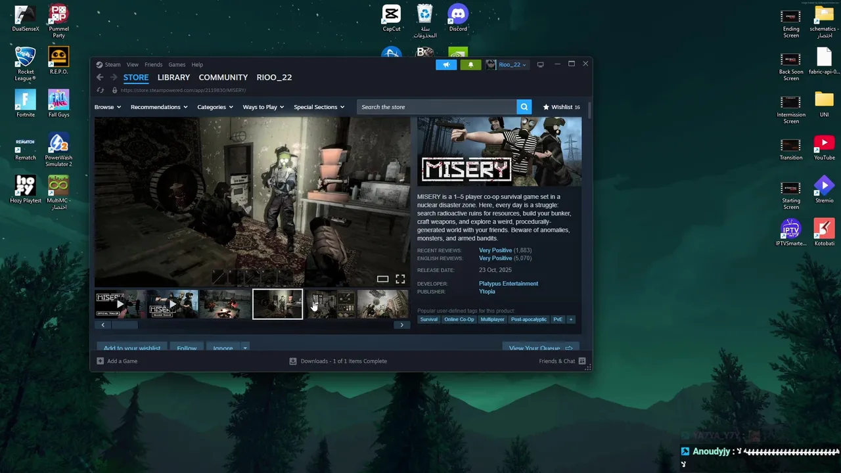Image resolution: width=841 pixels, height=473 pixels.
Task: Open the Help menu
Action: coord(197,64)
